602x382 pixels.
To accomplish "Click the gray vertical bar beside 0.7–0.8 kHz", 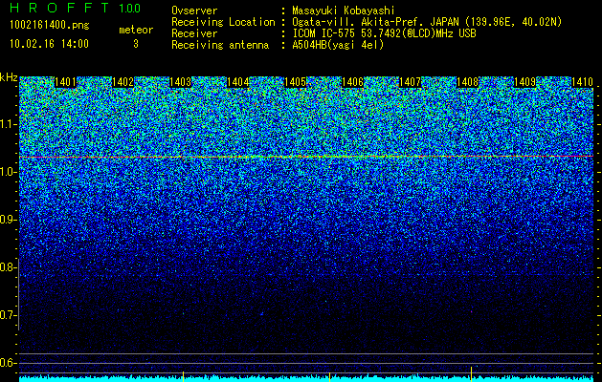I will (x=18, y=294).
